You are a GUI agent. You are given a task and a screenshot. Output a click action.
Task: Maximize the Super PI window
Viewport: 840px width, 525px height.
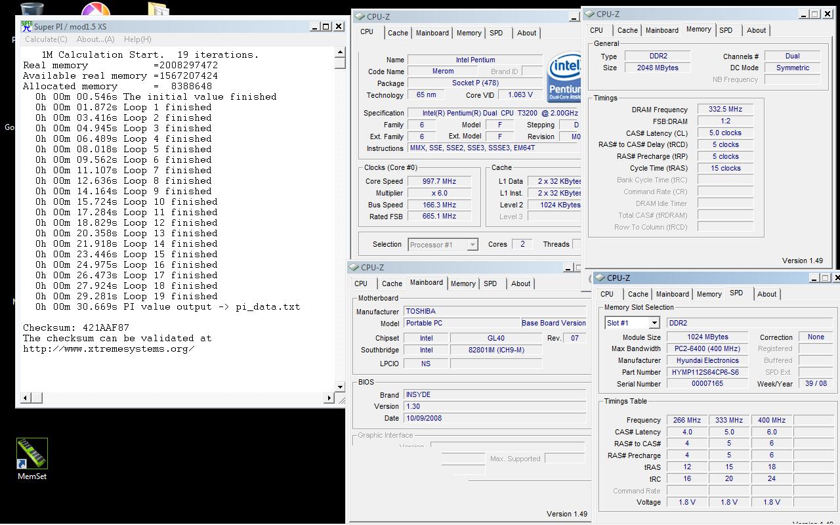click(x=326, y=26)
